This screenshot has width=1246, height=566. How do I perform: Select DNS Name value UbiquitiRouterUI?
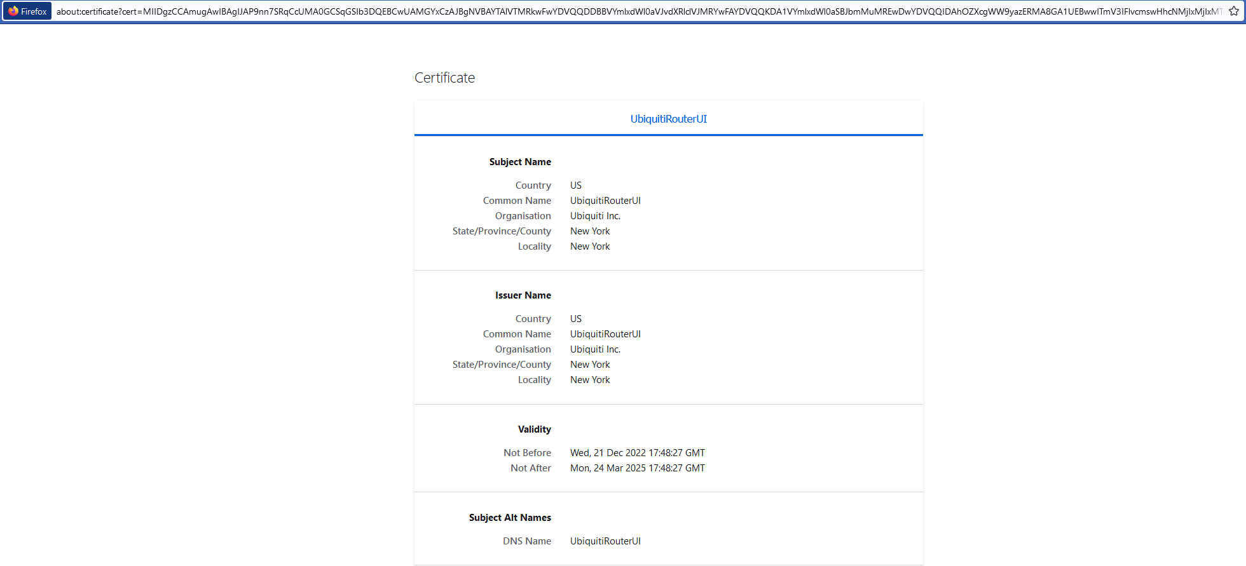coord(605,541)
